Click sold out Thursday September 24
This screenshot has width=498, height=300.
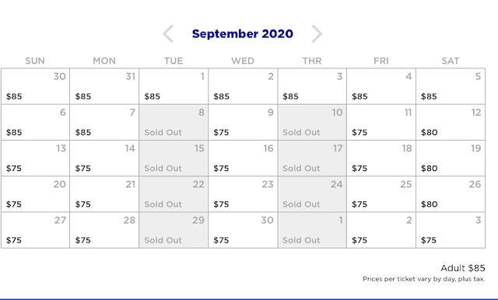pyautogui.click(x=312, y=194)
